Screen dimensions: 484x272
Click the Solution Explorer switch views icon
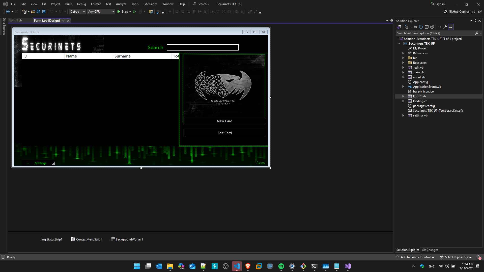coord(399,27)
